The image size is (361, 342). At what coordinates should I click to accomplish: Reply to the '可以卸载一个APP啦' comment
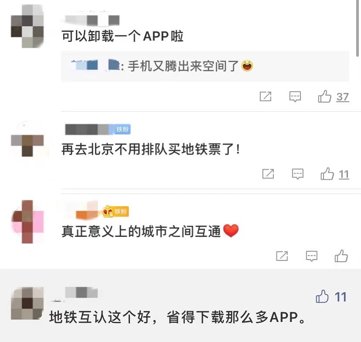(x=295, y=96)
